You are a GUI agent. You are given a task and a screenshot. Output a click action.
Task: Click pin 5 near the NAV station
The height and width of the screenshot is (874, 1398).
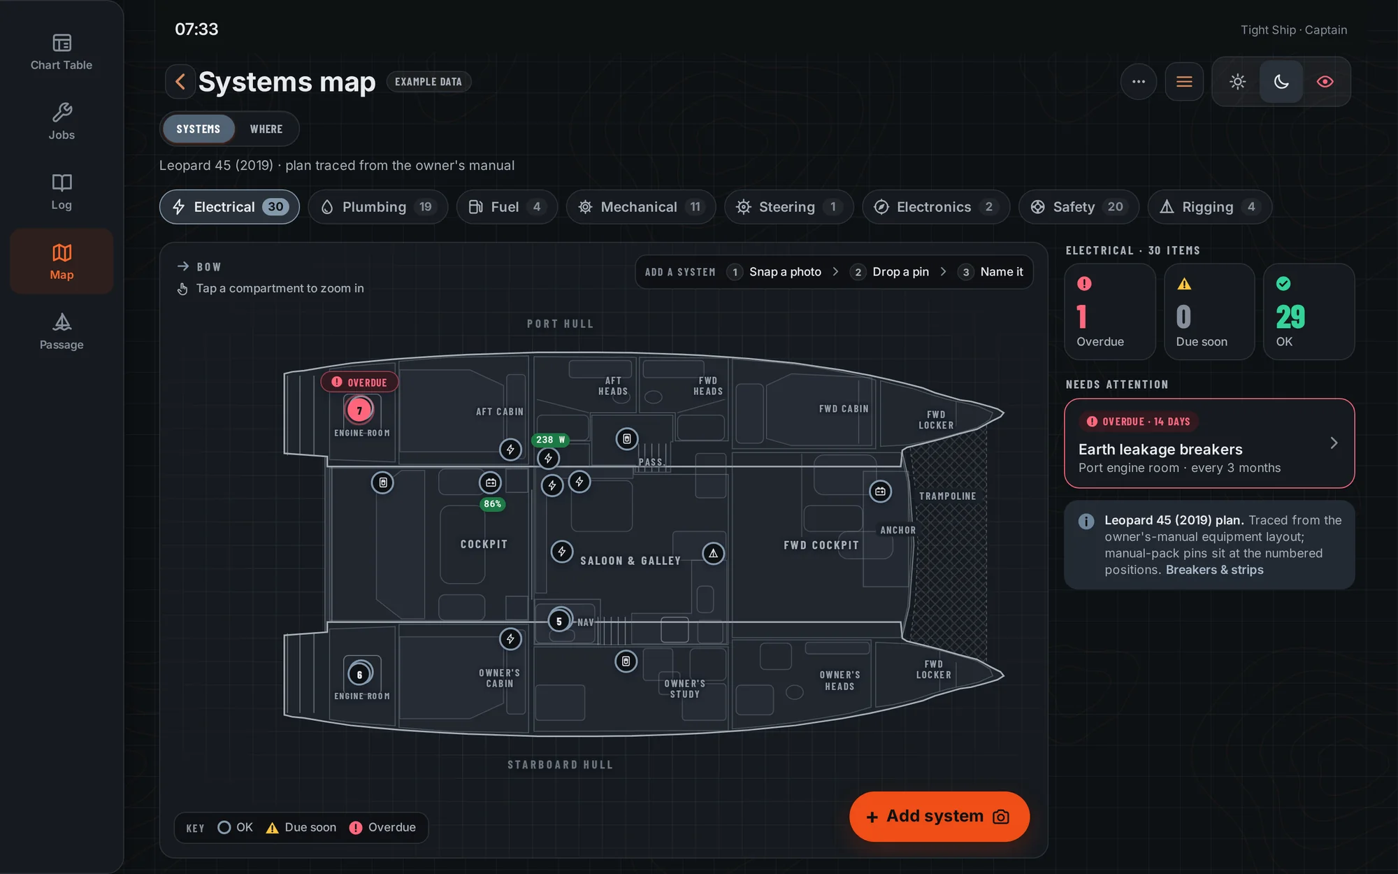click(x=559, y=621)
